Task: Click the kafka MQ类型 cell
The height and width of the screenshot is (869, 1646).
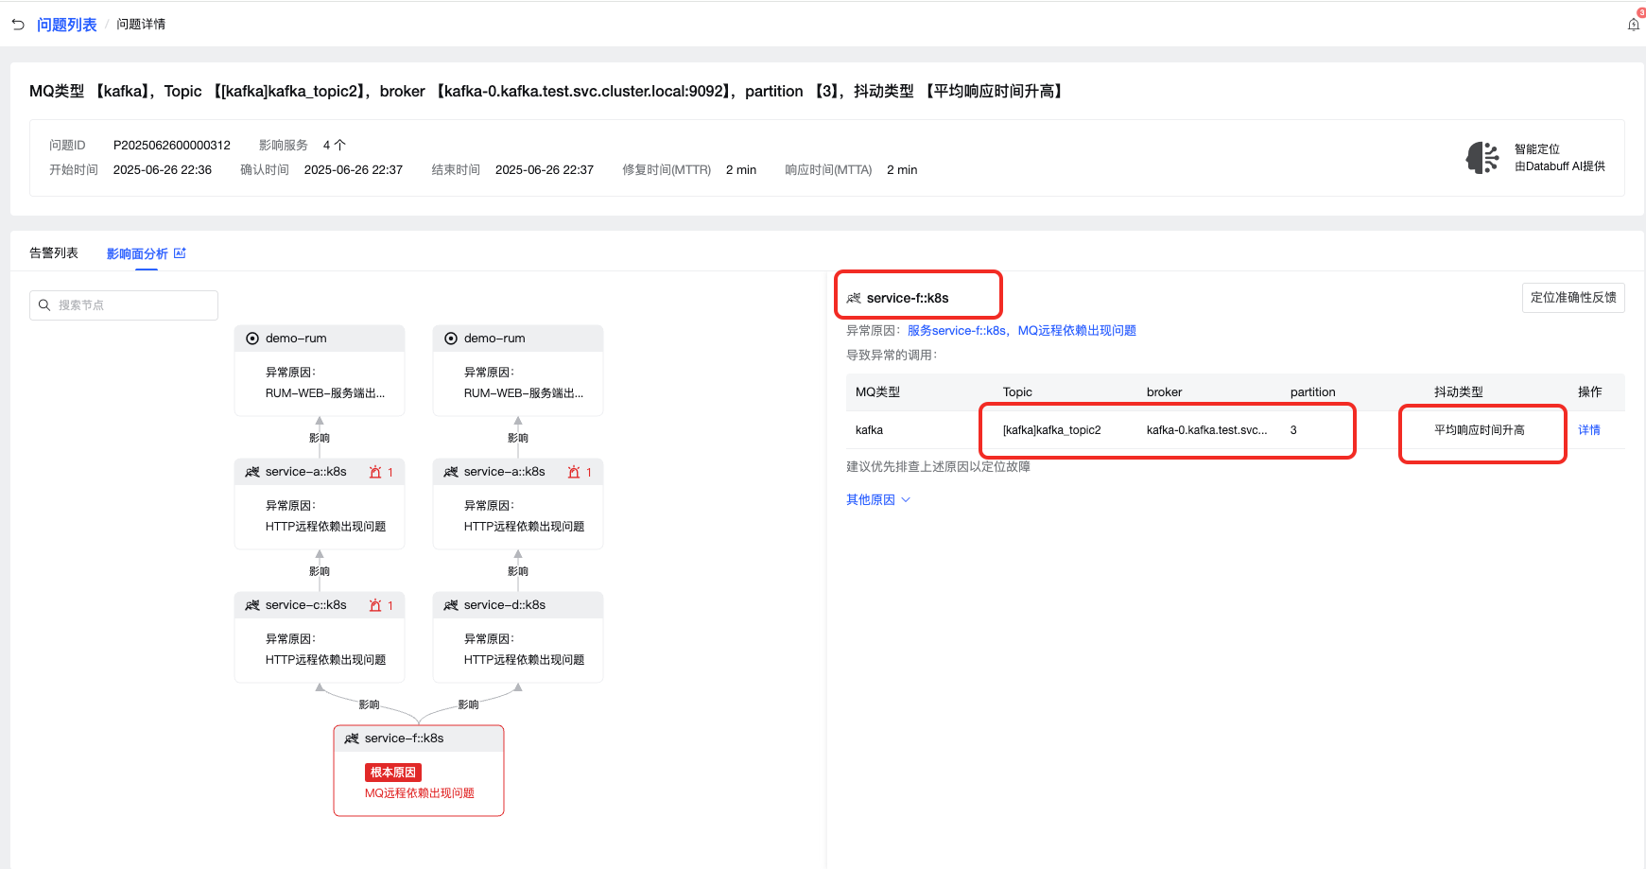Action: click(869, 430)
